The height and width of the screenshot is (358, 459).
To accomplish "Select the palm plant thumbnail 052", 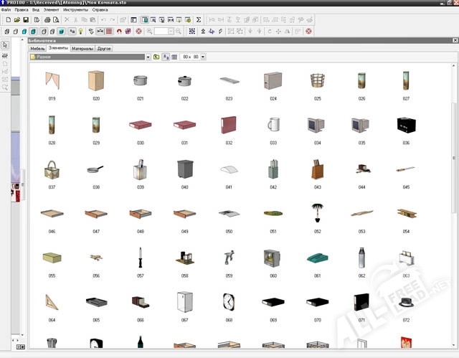I will pyautogui.click(x=317, y=213).
